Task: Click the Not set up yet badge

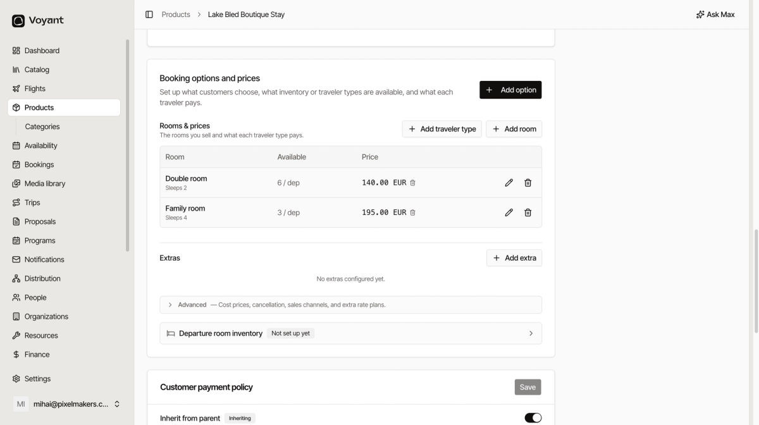Action: pyautogui.click(x=291, y=333)
